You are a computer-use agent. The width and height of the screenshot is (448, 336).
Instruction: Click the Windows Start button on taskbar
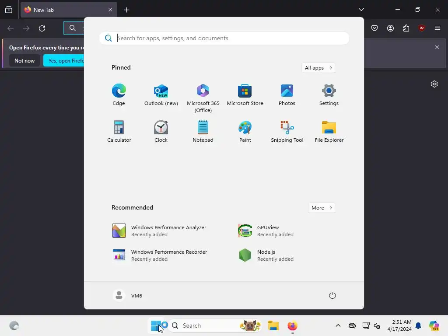click(156, 325)
